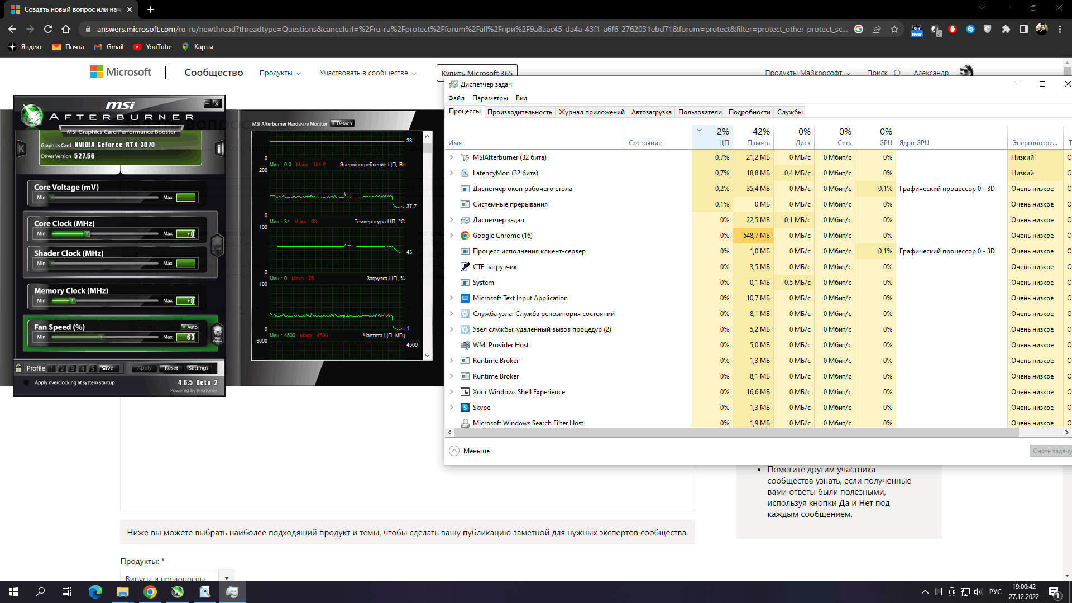Click the Core Clock value field
Viewport: 1072px width, 603px height.
186,234
